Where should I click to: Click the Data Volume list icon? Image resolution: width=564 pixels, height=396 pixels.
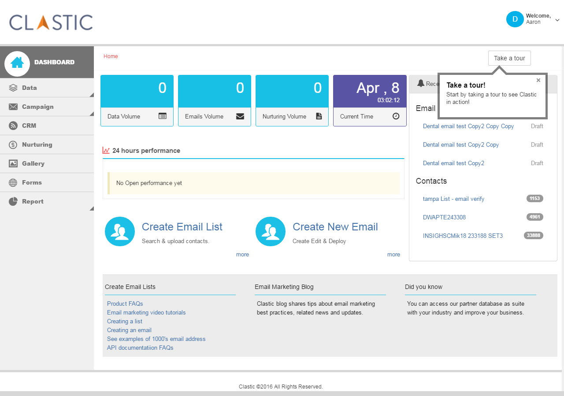163,116
